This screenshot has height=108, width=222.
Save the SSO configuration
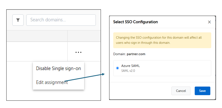[x=202, y=91]
